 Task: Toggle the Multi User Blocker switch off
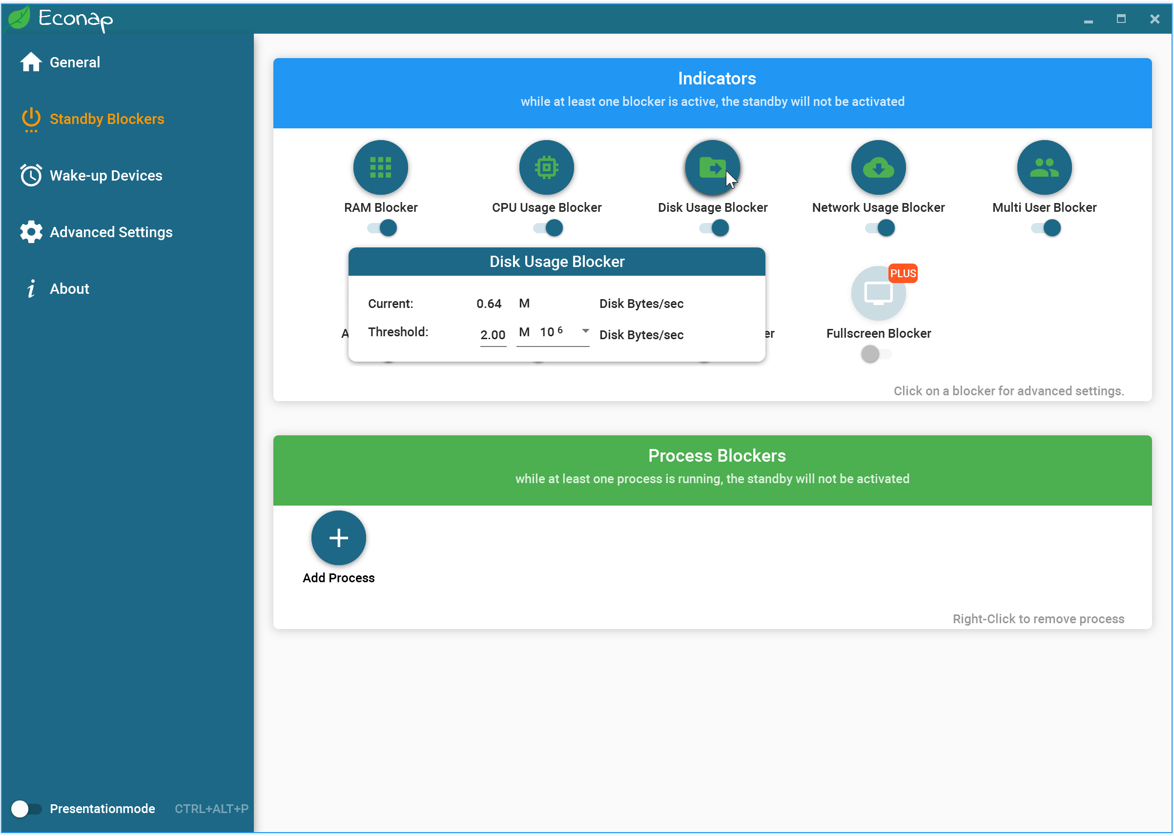pyautogui.click(x=1046, y=227)
